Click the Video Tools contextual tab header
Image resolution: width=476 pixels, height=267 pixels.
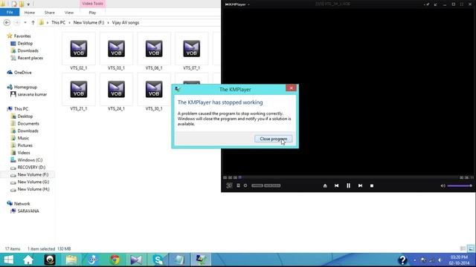92,4
